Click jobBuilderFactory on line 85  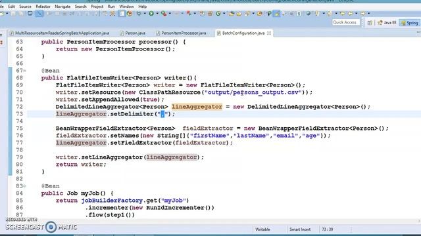112,201
